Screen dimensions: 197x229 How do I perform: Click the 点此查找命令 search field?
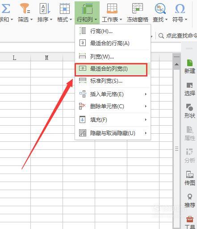click(181, 36)
